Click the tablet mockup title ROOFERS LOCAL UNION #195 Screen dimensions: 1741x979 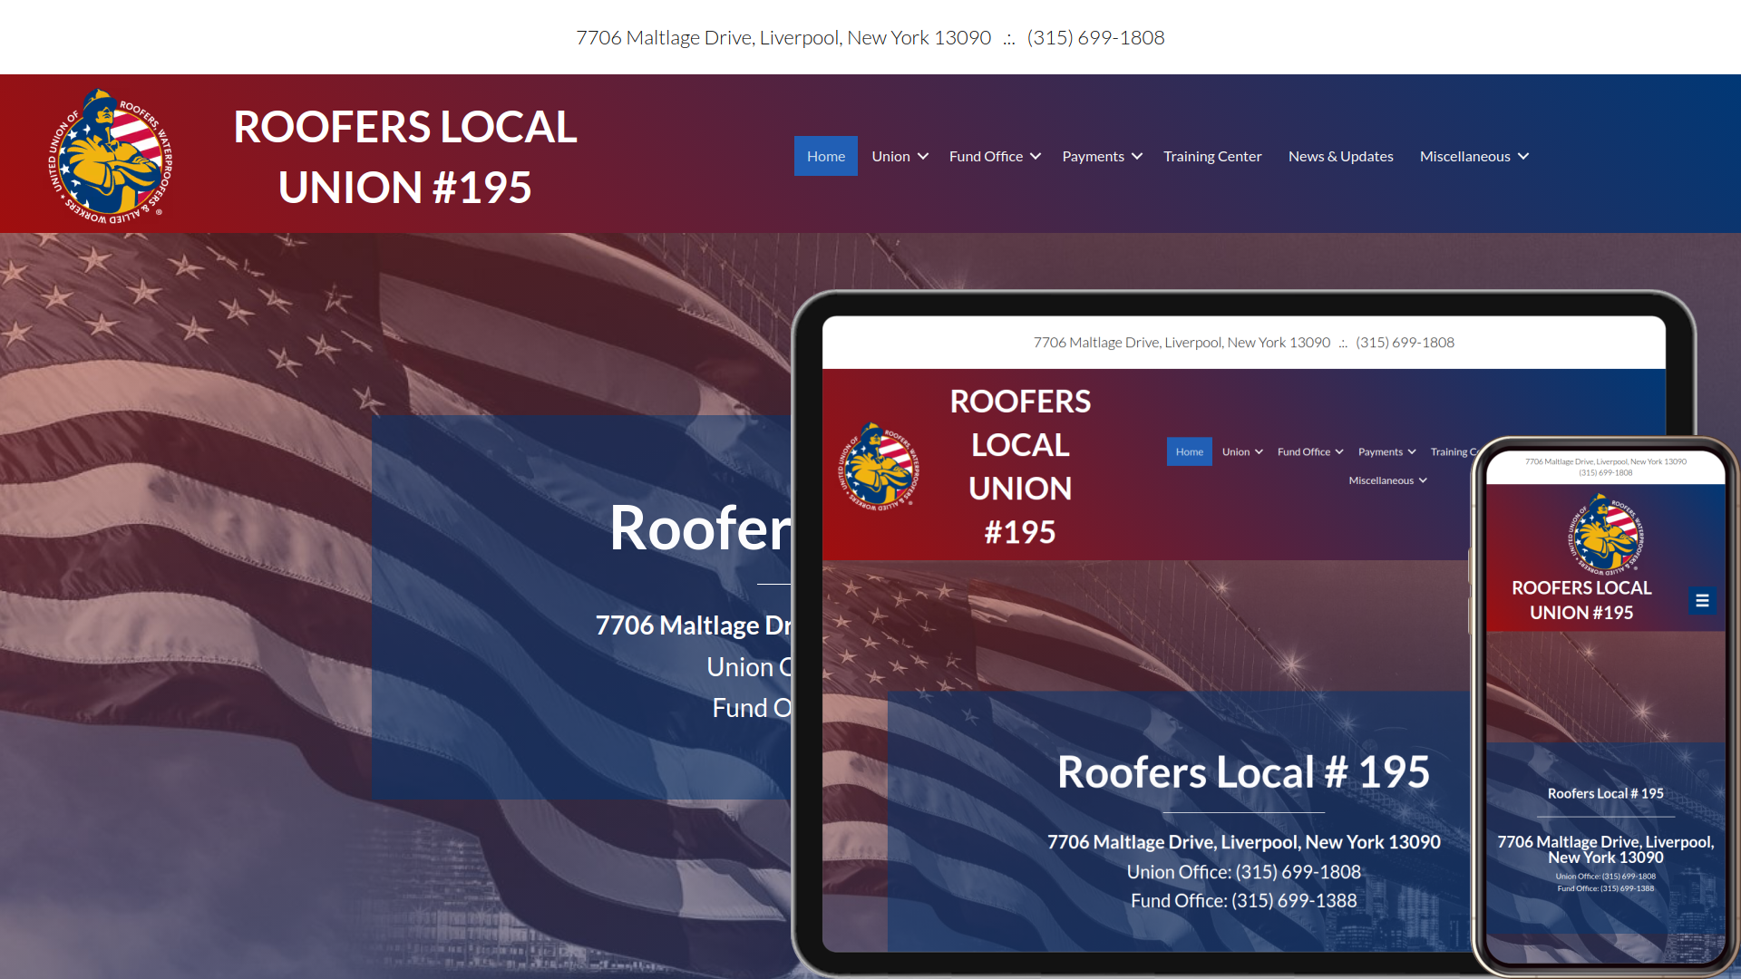1020,466
